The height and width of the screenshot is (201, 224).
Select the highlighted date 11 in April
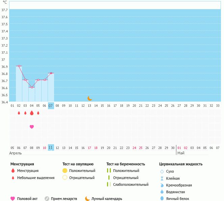51,148
